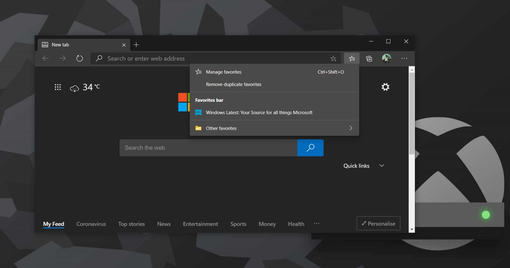Open a new tab with plus button
This screenshot has height=268, width=510.
(x=136, y=45)
